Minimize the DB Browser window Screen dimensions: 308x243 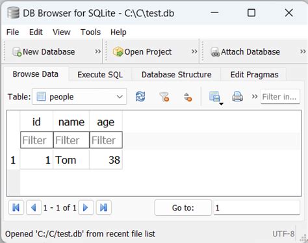pyautogui.click(x=214, y=12)
